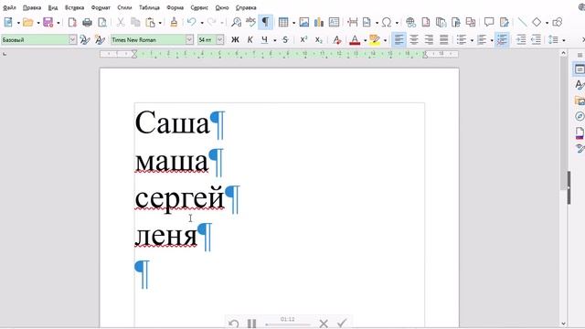Image resolution: width=585 pixels, height=329 pixels.
Task: Toggle the no list button
Action: click(502, 40)
